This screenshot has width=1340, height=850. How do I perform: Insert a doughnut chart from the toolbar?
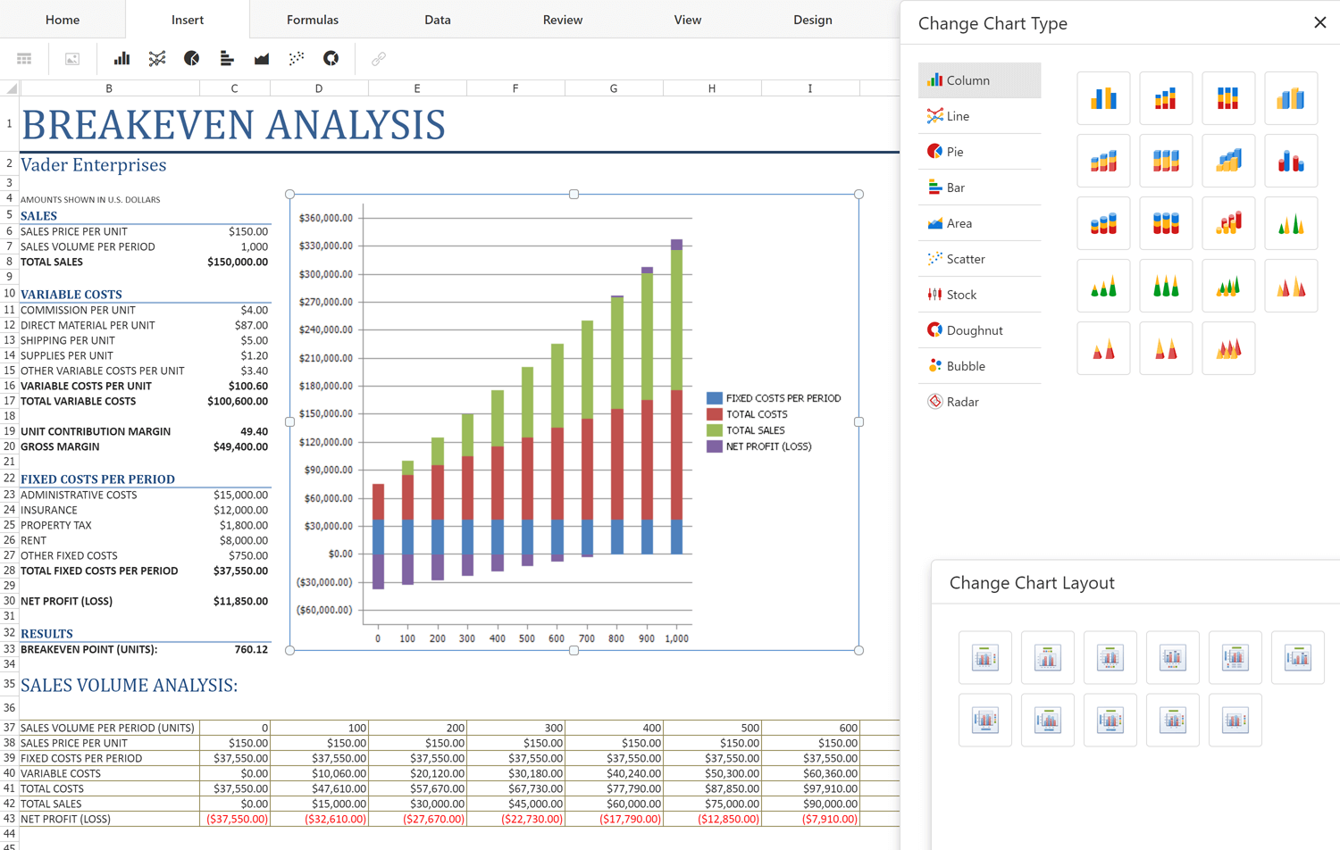coord(331,59)
